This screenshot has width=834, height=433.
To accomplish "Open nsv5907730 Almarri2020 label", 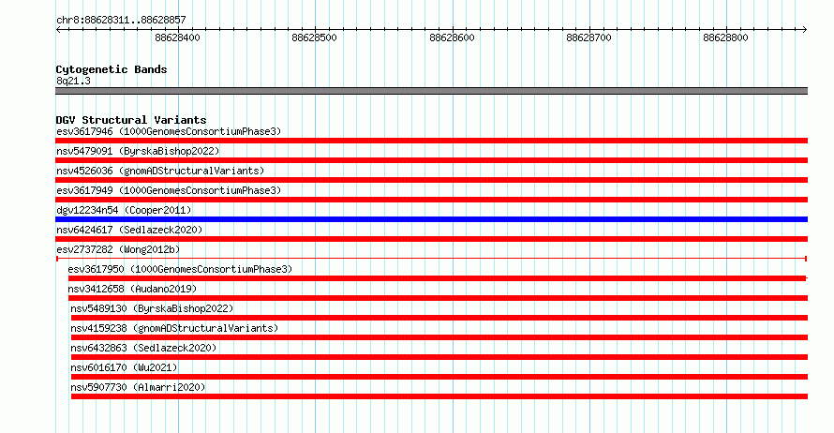I will [138, 387].
